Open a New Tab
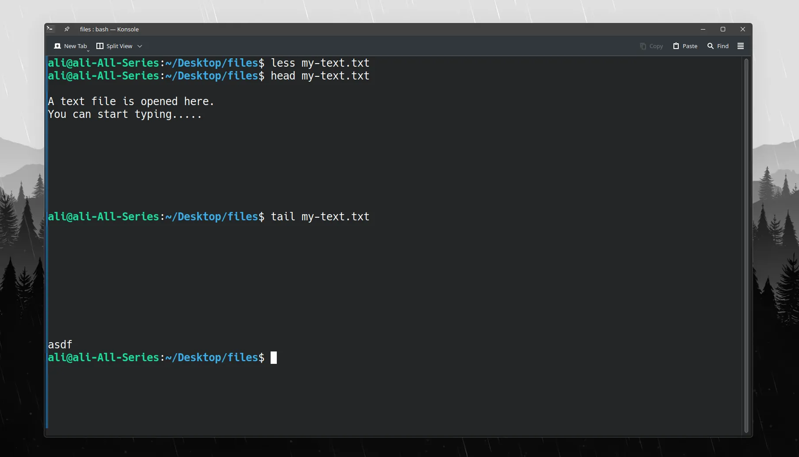 pos(70,46)
